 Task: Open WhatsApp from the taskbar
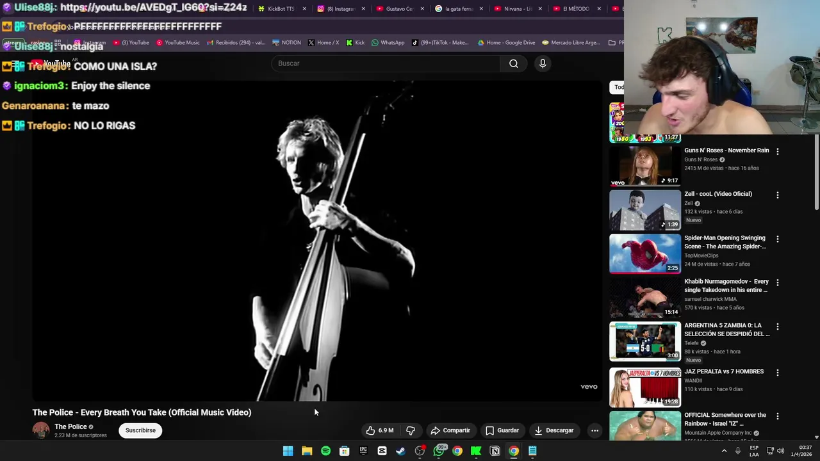439,451
